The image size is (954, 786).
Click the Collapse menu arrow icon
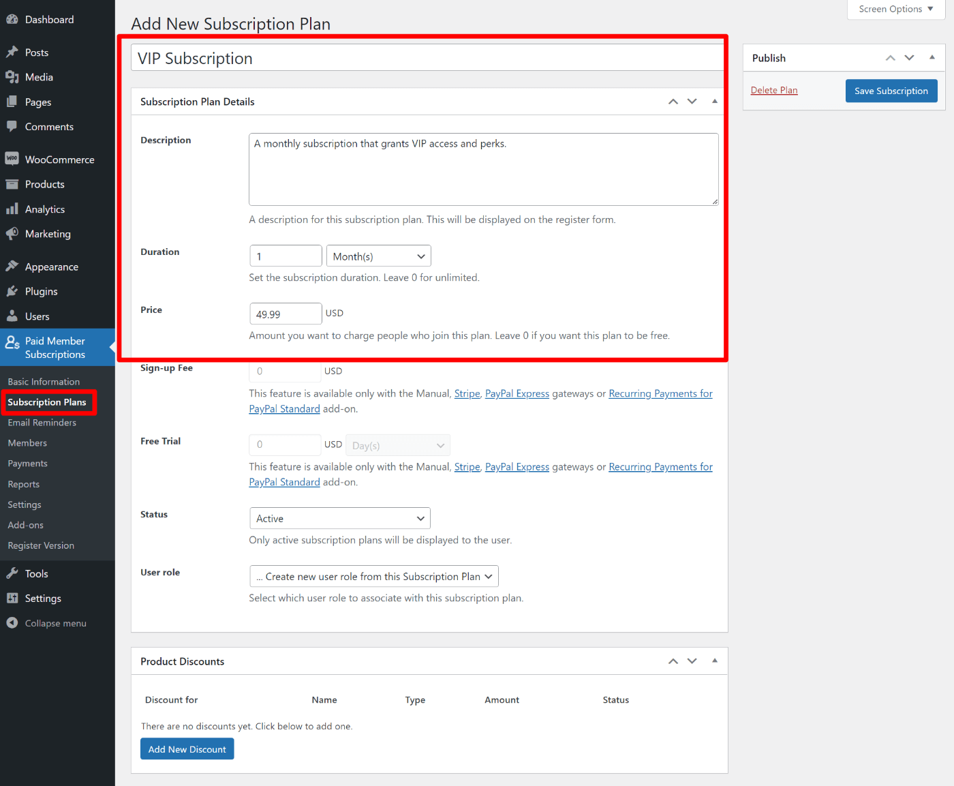pos(12,623)
